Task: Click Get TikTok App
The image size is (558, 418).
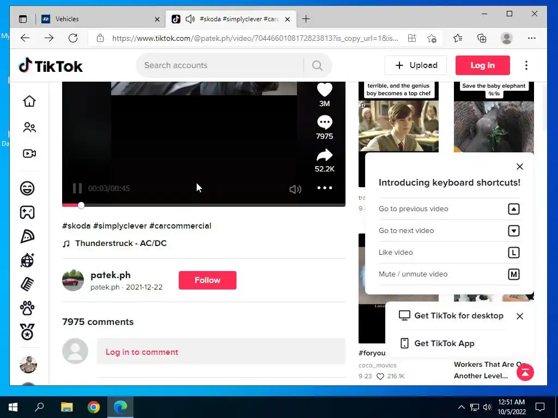Action: pyautogui.click(x=438, y=343)
